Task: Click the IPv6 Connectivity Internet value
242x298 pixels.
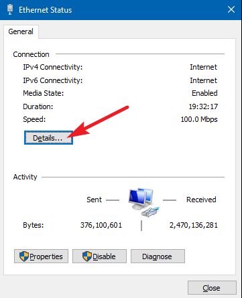Action: (203, 80)
